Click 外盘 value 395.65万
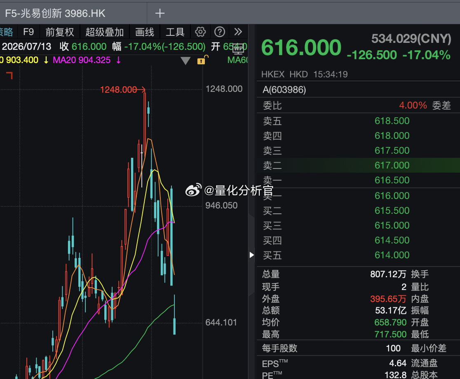The width and height of the screenshot is (460, 379). [388, 299]
